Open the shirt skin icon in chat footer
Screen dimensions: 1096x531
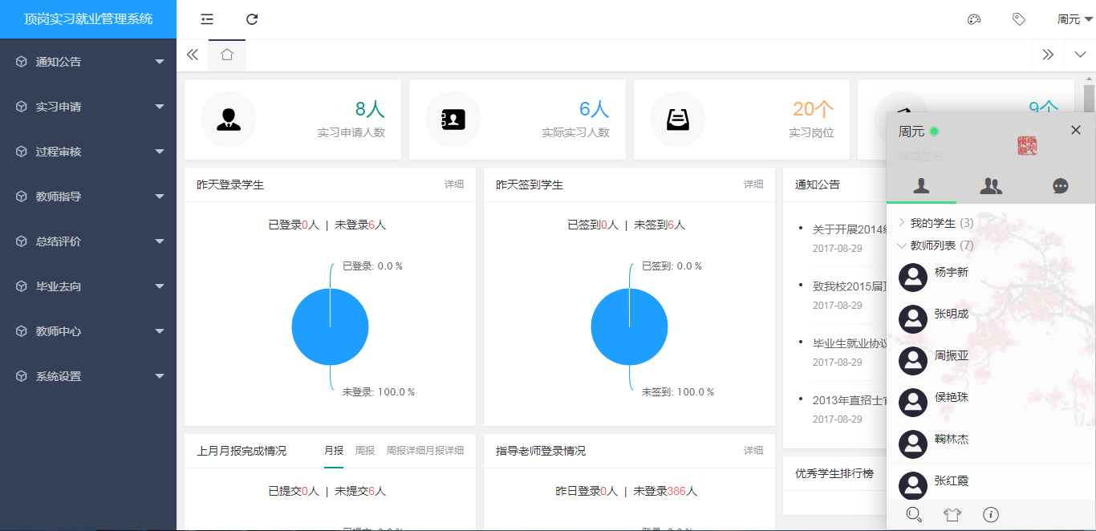tap(952, 514)
